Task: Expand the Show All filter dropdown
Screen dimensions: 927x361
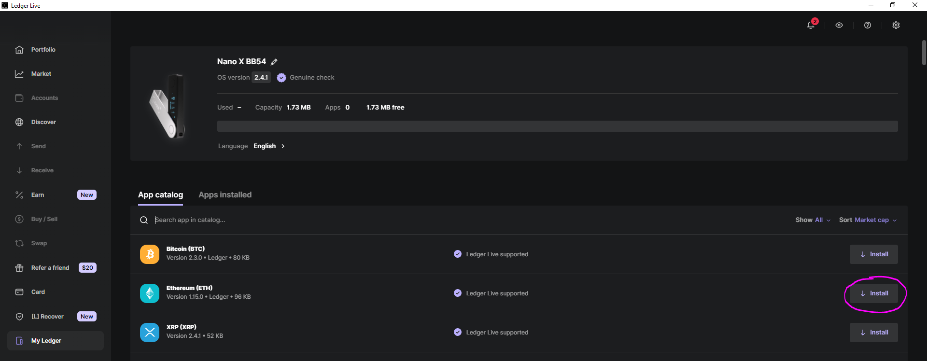Action: [x=813, y=220]
